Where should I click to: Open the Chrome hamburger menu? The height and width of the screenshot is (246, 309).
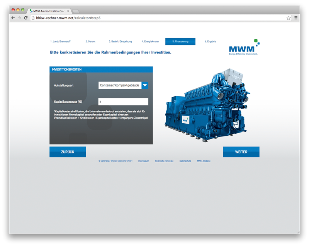296,18
